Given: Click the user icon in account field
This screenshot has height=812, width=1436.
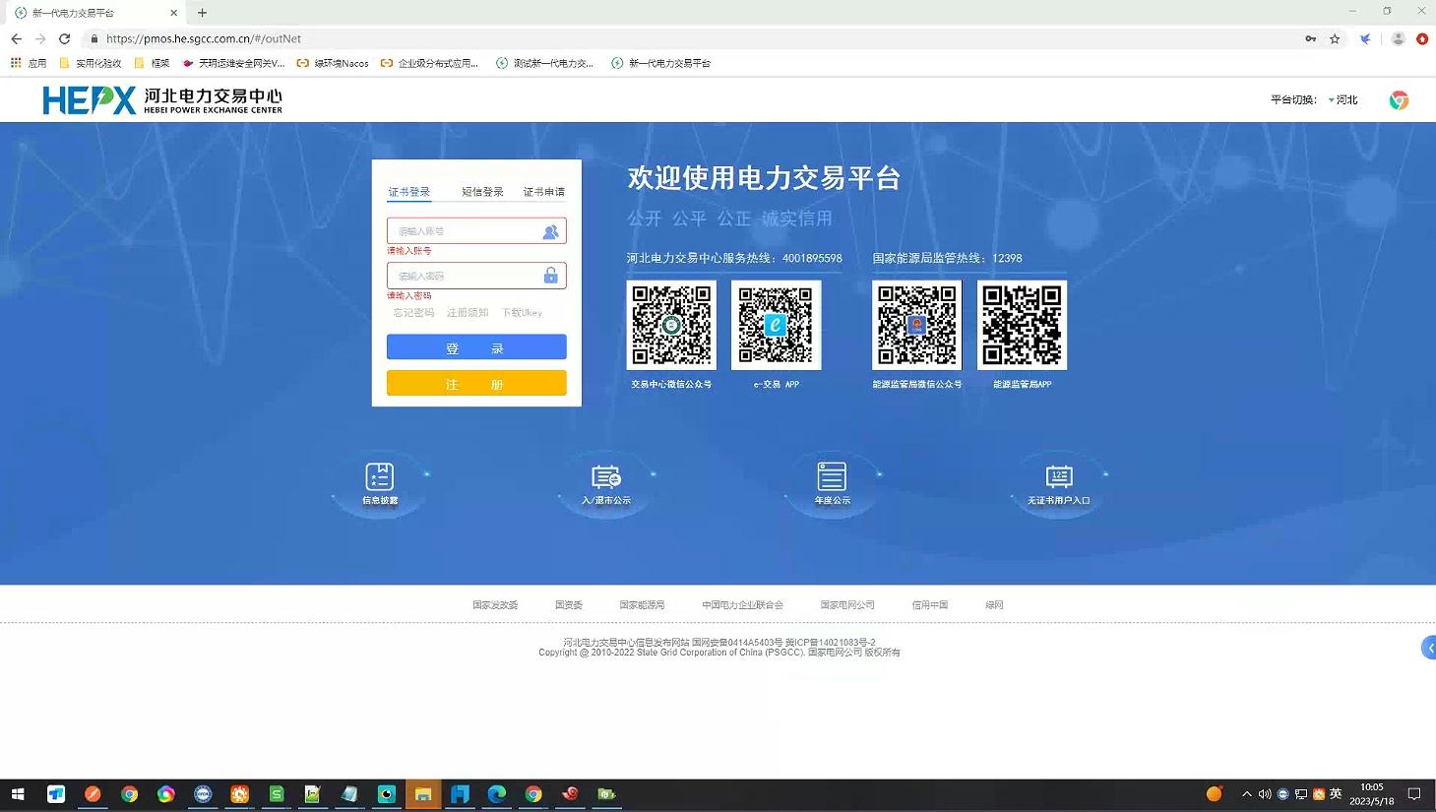Looking at the screenshot, I should coord(550,231).
